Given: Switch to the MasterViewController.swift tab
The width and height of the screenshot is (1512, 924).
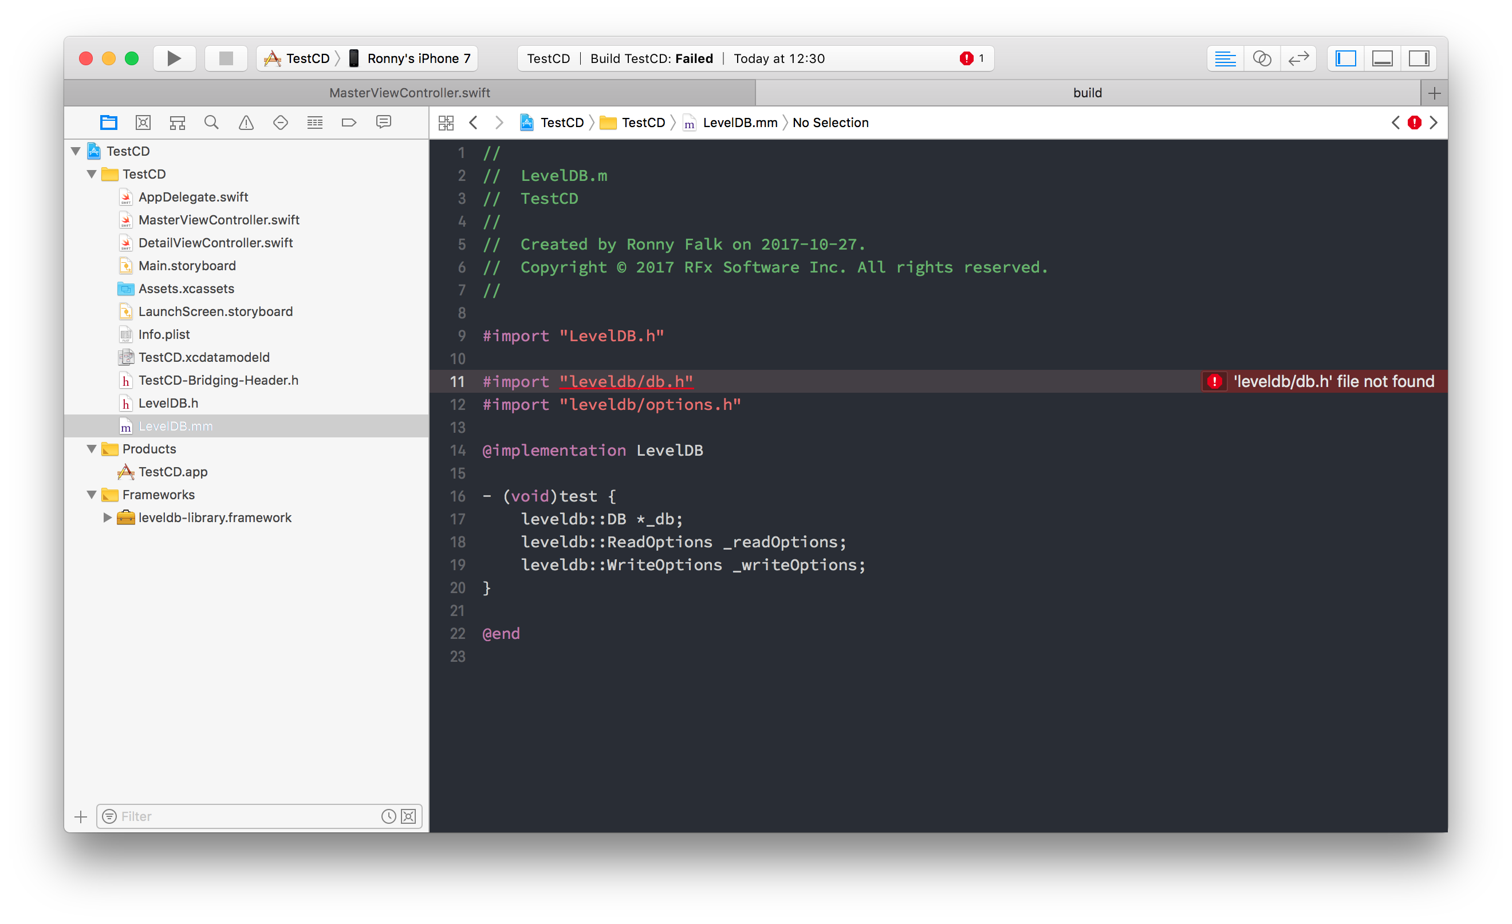Looking at the screenshot, I should point(409,93).
